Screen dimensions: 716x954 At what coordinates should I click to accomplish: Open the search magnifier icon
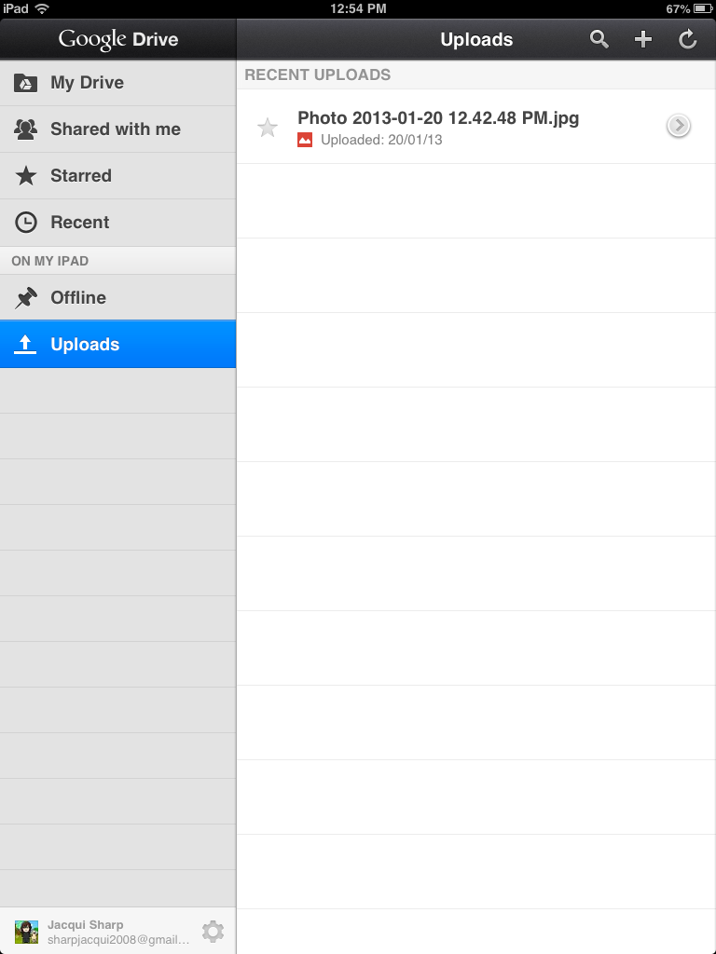pos(599,39)
